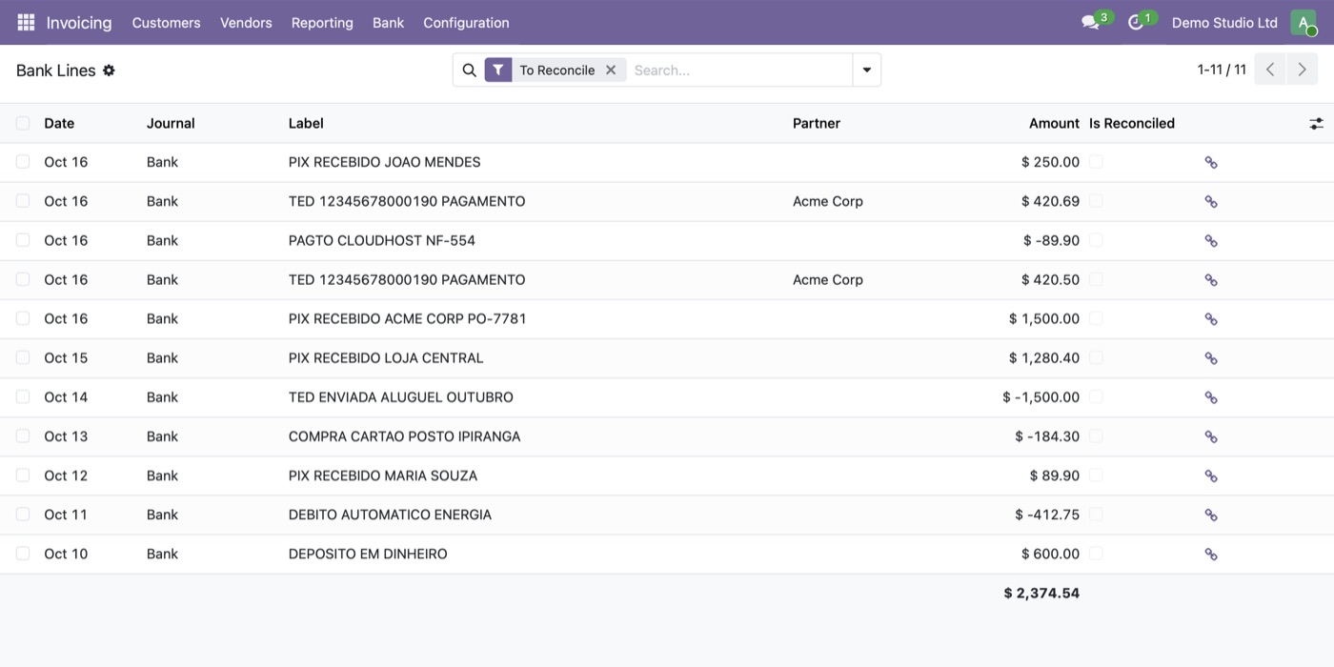Open the Bank menu

point(388,22)
